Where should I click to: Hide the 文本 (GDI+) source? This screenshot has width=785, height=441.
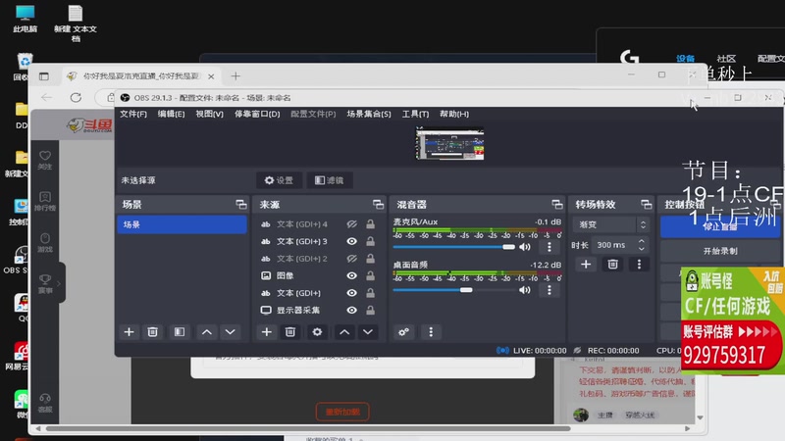(352, 293)
